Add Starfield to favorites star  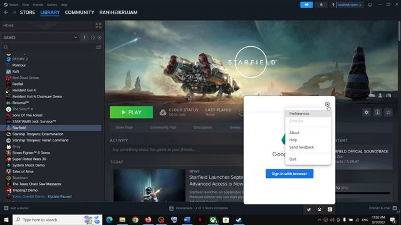point(388,112)
